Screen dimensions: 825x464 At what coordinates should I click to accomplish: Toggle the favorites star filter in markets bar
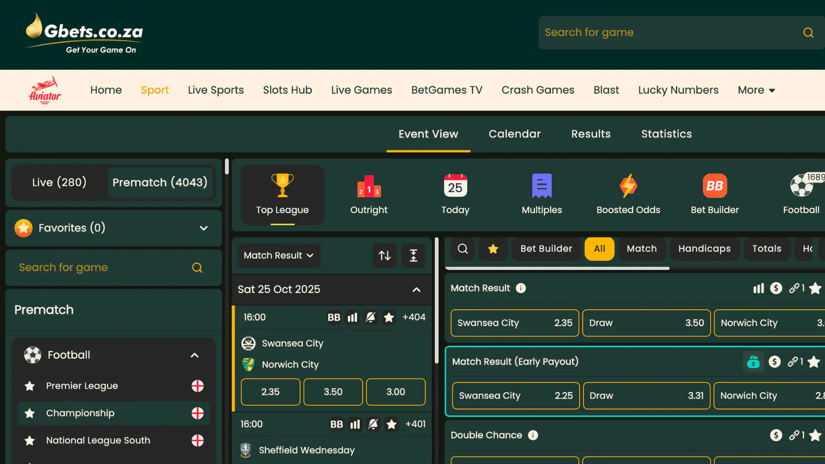pyautogui.click(x=493, y=249)
